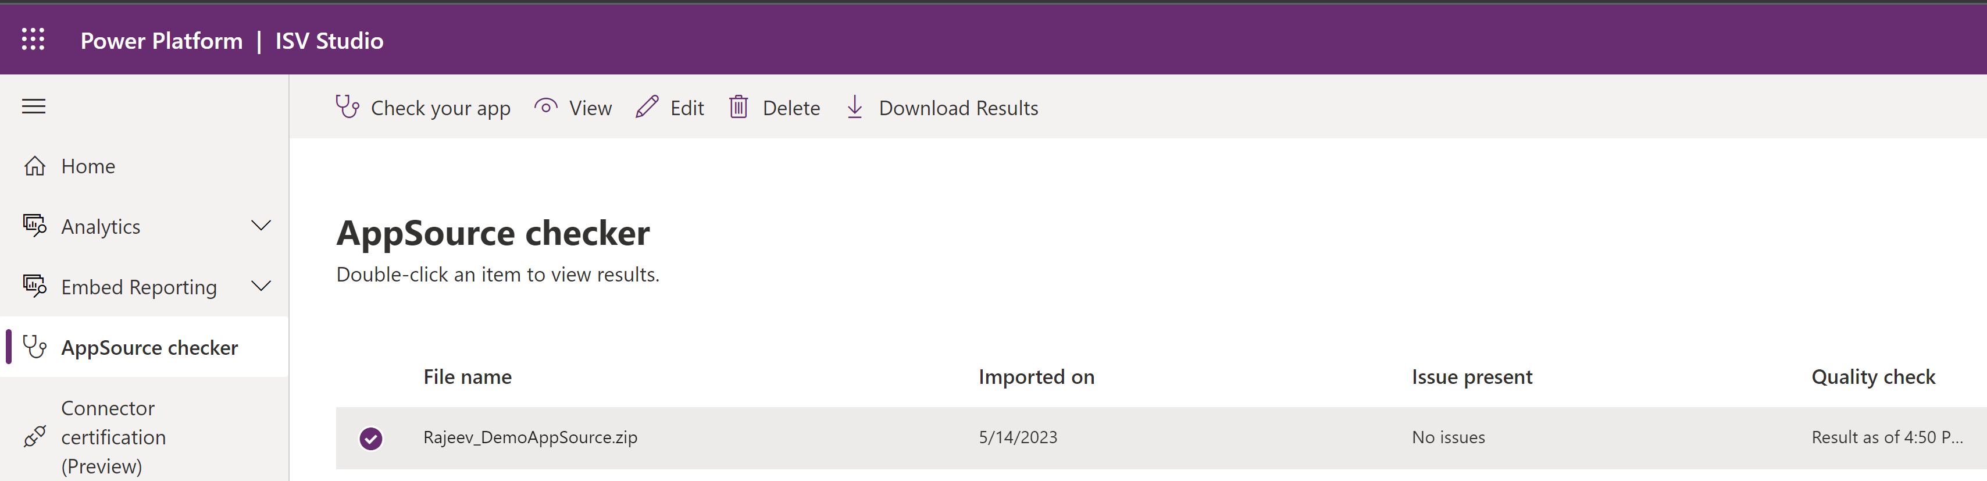Click the Home house icon

35,167
